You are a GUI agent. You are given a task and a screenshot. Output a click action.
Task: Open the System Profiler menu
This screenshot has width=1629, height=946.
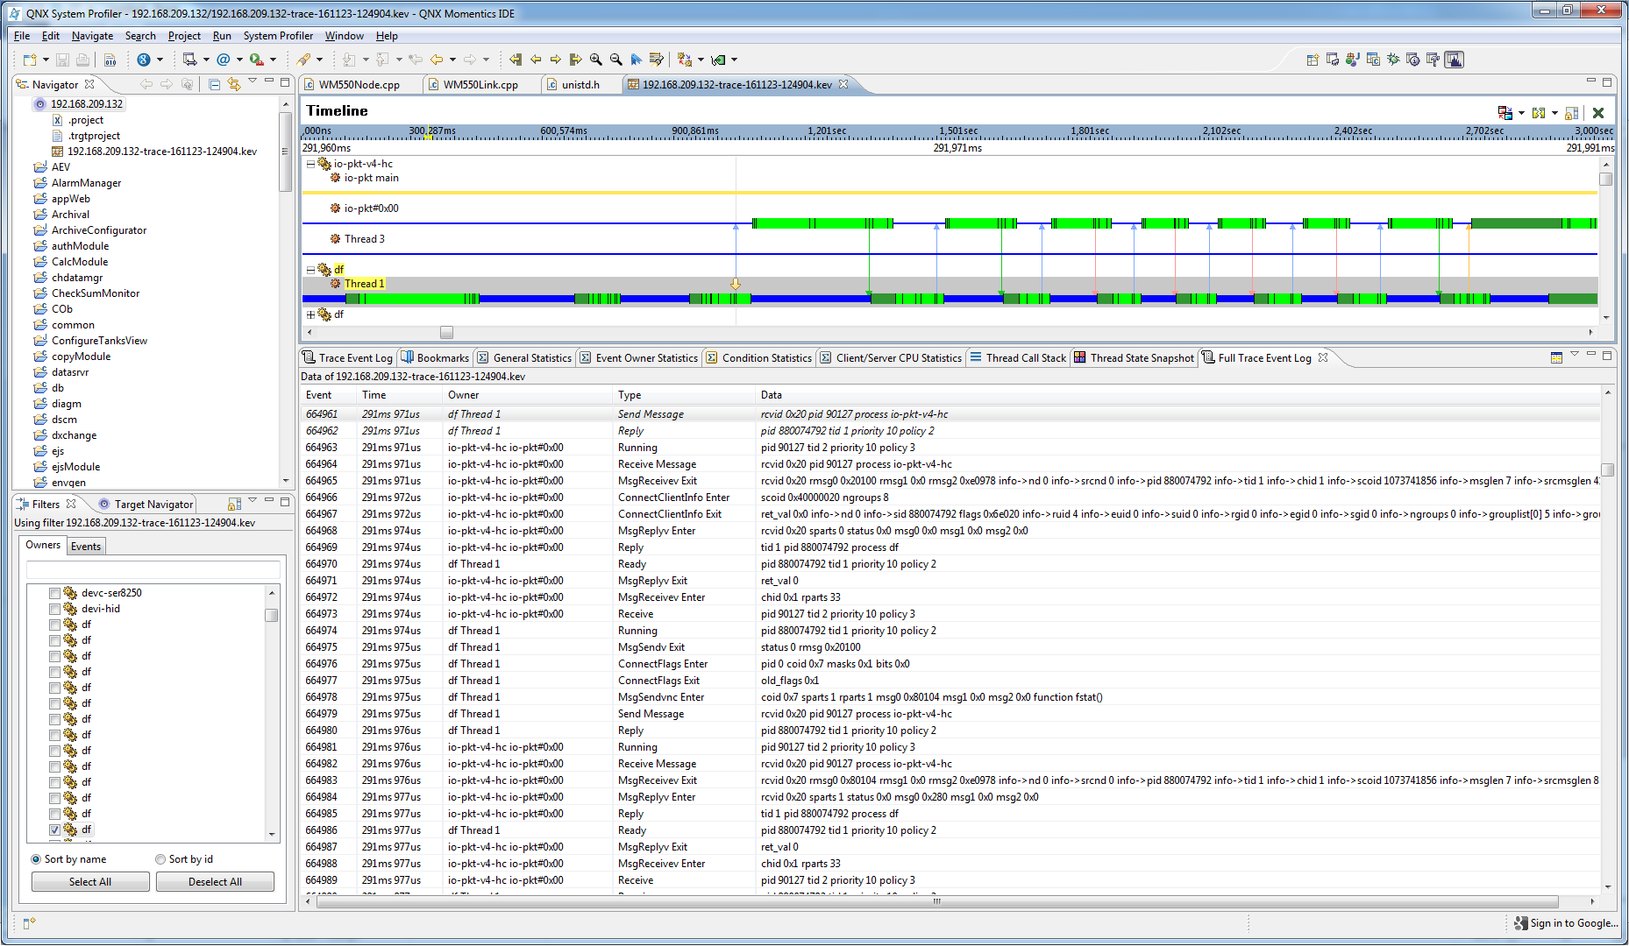(x=277, y=36)
